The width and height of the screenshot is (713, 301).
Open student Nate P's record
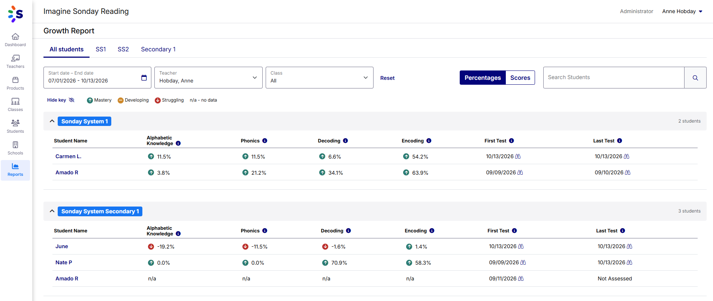point(64,262)
